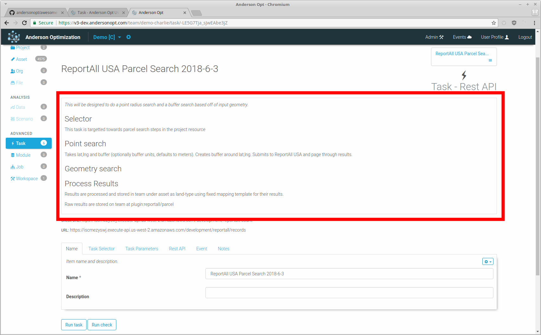Viewport: 541px width, 335px height.
Task: Switch to the Task Parameters tab
Action: coord(142,249)
